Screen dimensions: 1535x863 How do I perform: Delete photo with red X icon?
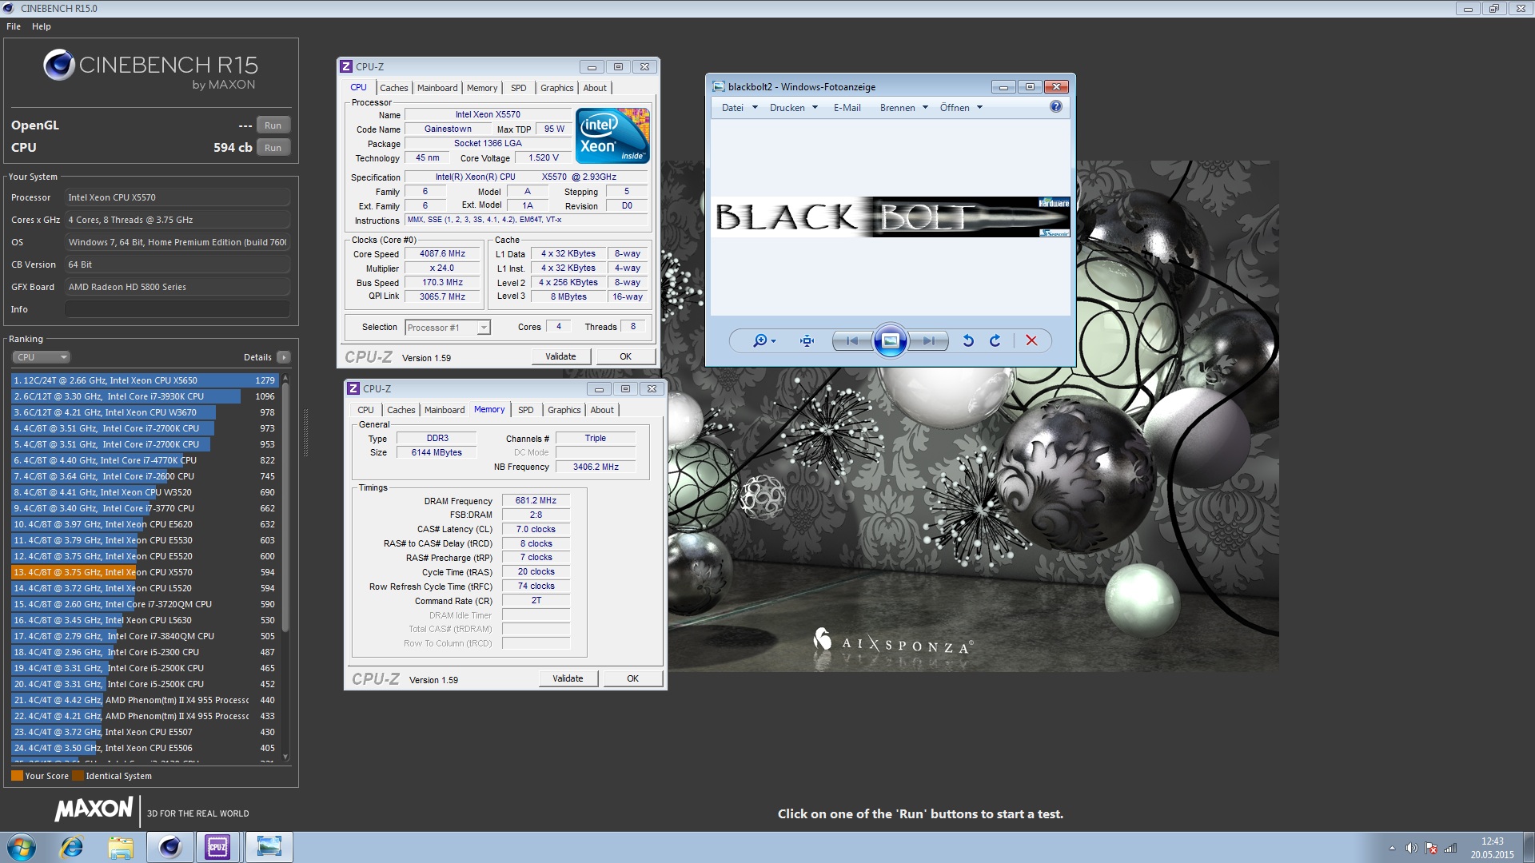coord(1031,341)
